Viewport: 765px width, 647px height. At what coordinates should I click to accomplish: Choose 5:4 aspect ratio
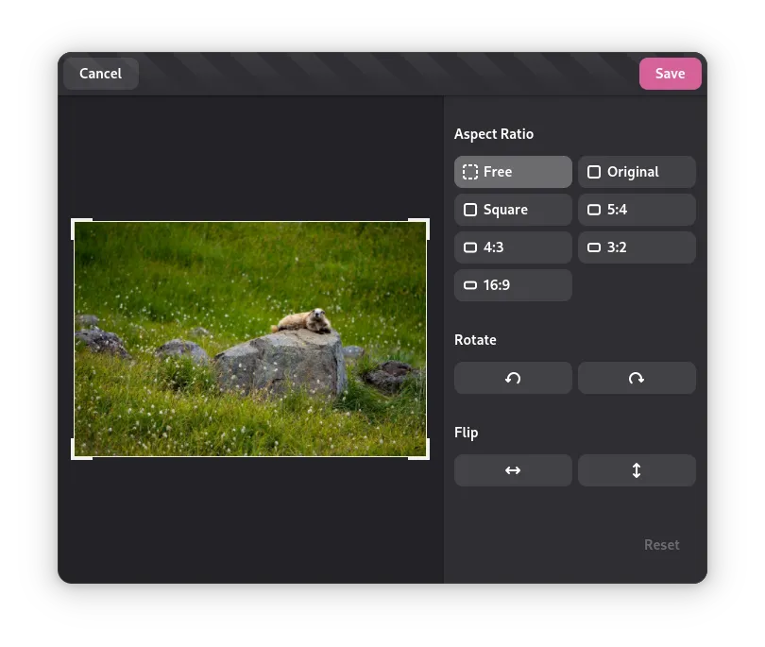637,210
